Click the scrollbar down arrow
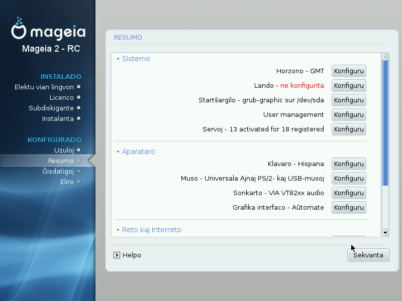The height and width of the screenshot is (301, 402). point(385,233)
